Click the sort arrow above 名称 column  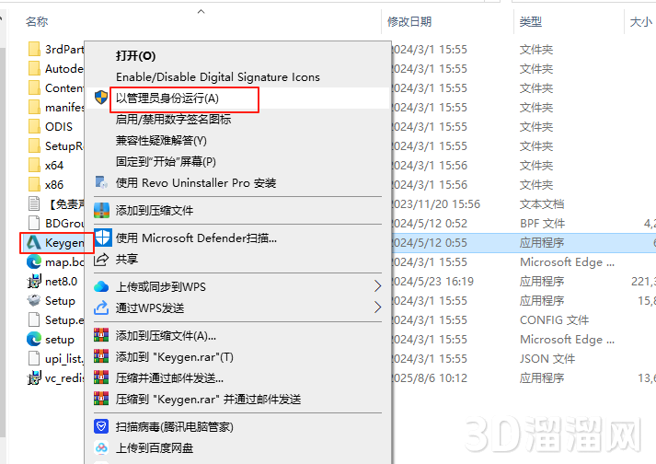point(201,11)
